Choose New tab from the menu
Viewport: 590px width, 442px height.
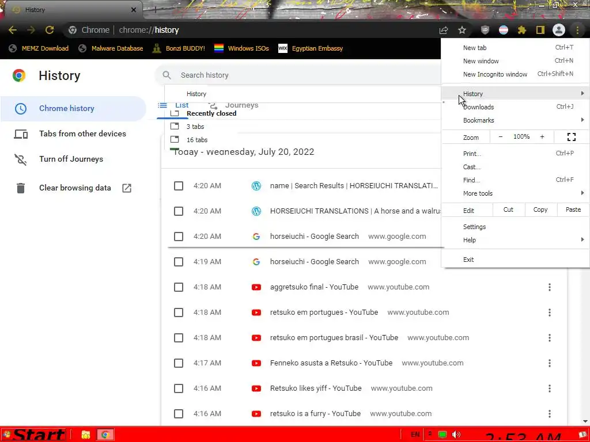[516, 48]
